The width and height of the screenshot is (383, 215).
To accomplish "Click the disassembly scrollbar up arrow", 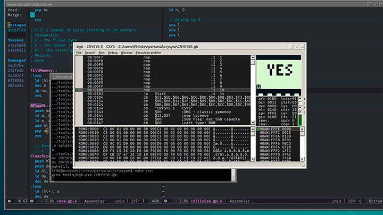I will pos(253,58).
